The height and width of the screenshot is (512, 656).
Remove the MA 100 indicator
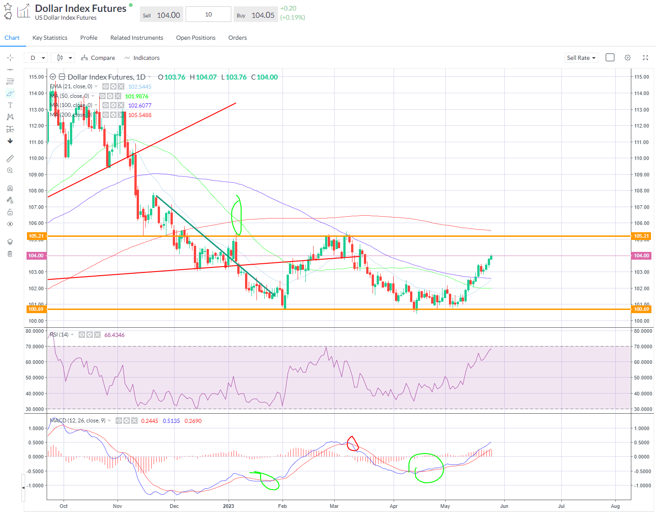[121, 105]
